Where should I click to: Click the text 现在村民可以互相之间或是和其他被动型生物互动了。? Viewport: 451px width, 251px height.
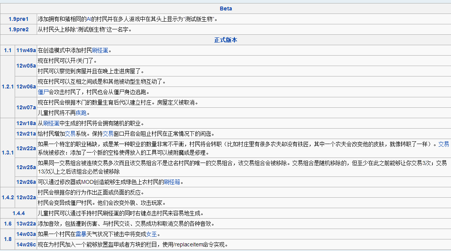tap(102, 81)
